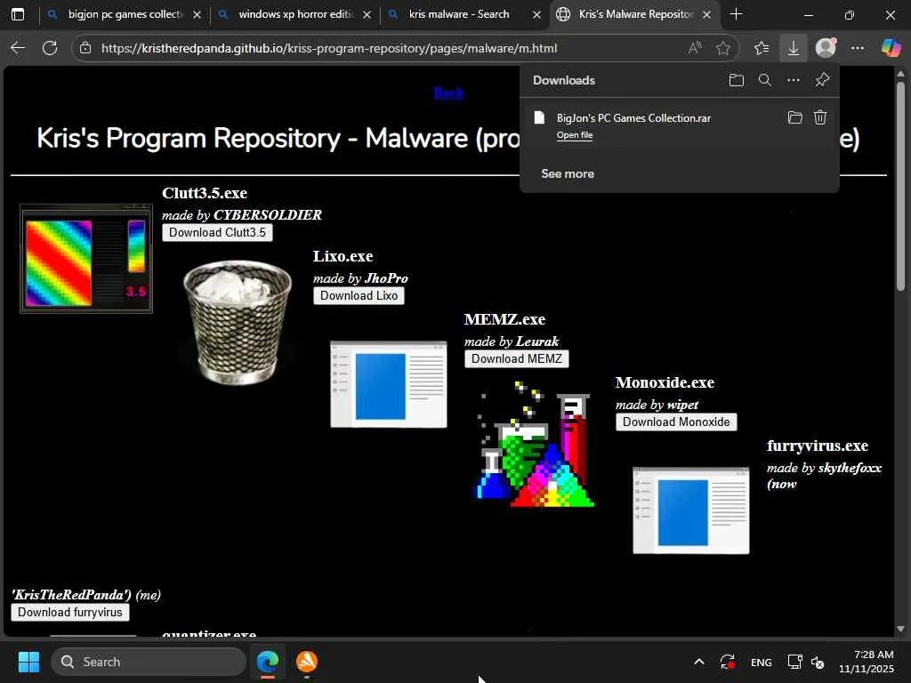The image size is (911, 683).
Task: Go back with the browser back arrow
Action: pos(18,48)
